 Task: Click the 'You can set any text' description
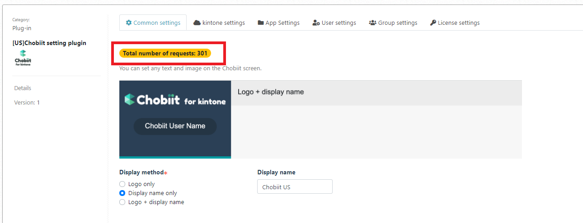pos(190,68)
